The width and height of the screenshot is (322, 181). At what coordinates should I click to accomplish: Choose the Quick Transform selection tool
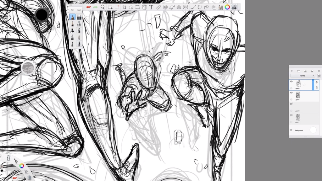point(117,7)
